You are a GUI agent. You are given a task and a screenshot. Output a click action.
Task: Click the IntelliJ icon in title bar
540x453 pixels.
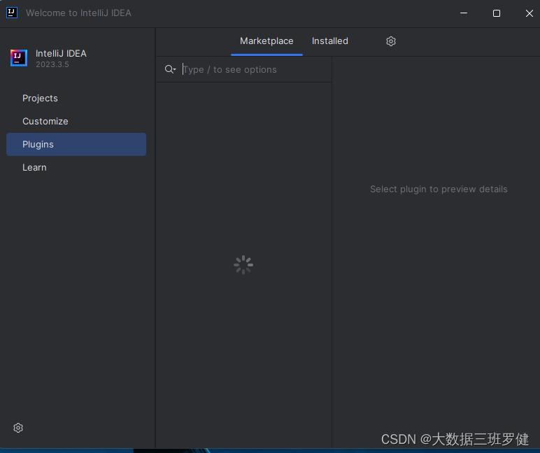[x=12, y=13]
